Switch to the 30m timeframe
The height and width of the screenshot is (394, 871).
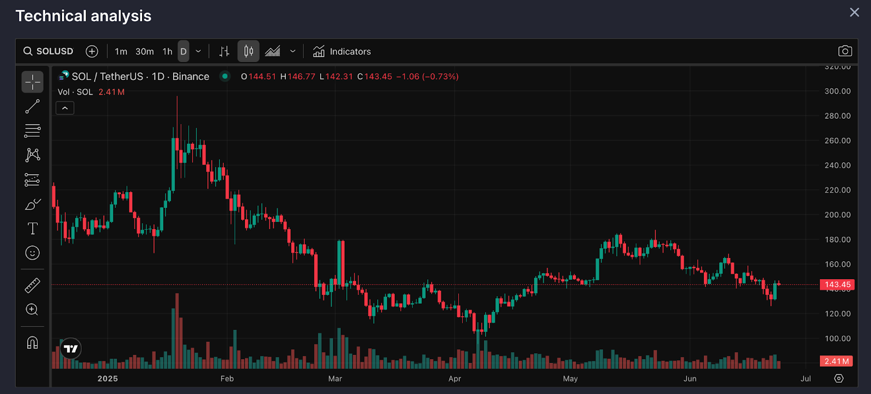pos(145,51)
